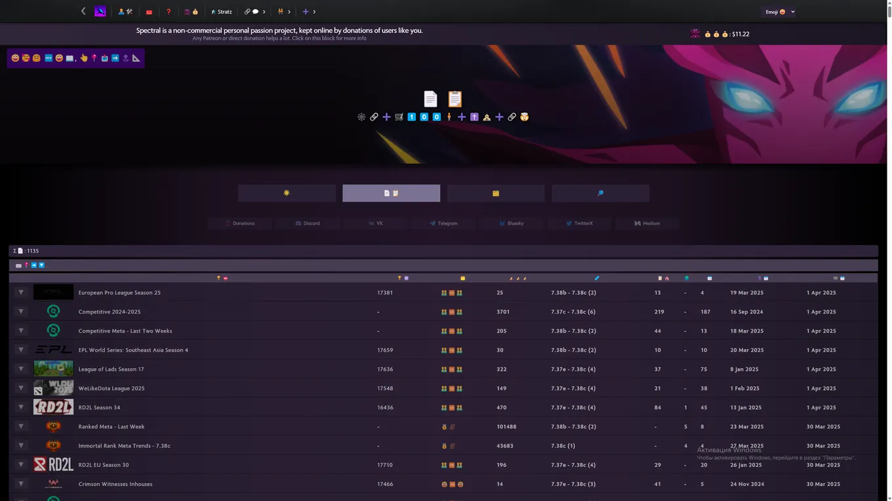The image size is (892, 501).
Task: Expand the League of Lads Season 17 row
Action: pos(21,369)
